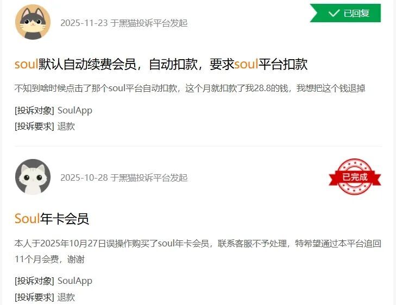Click [投诉要求] label in the auto-renewal complaint

34,126
